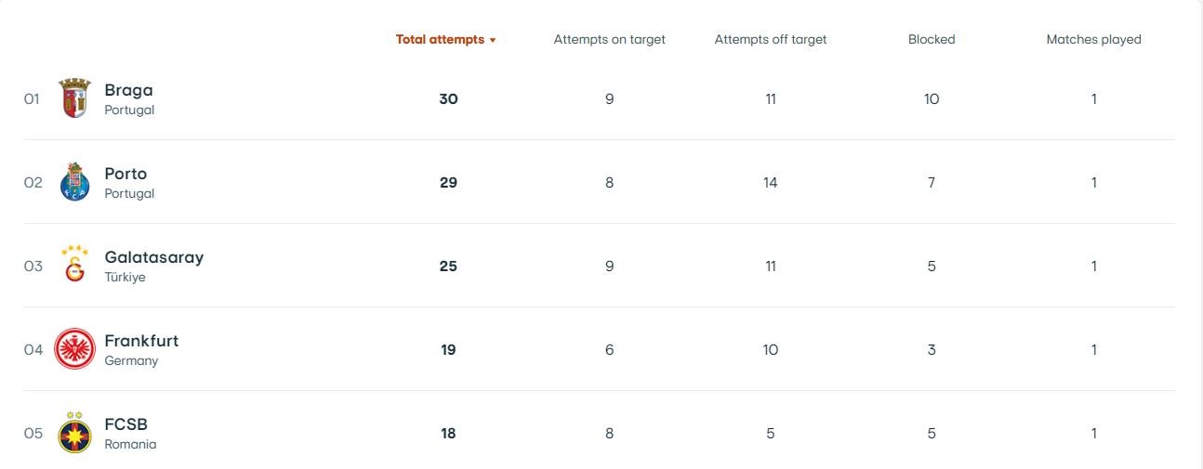Screen dimensions: 1203x469
Task: Sort by Total attempts column
Action: tap(440, 40)
